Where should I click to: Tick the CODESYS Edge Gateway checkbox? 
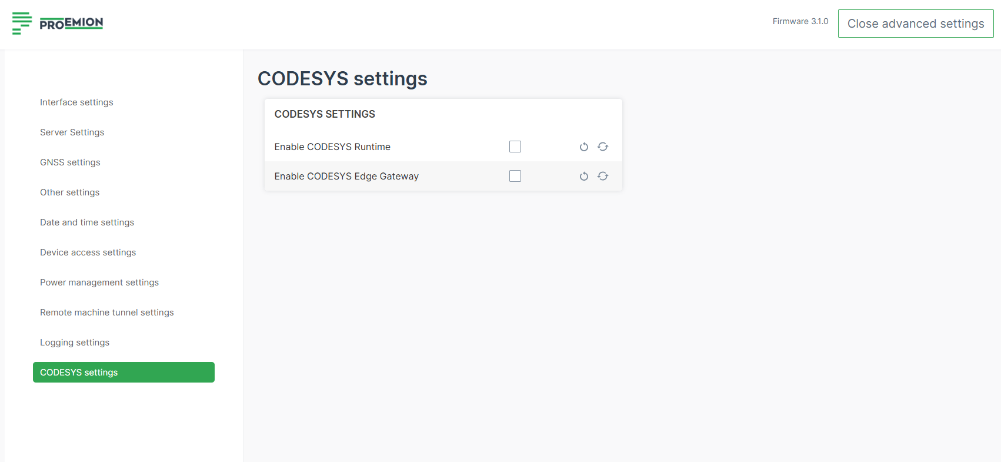coord(515,176)
